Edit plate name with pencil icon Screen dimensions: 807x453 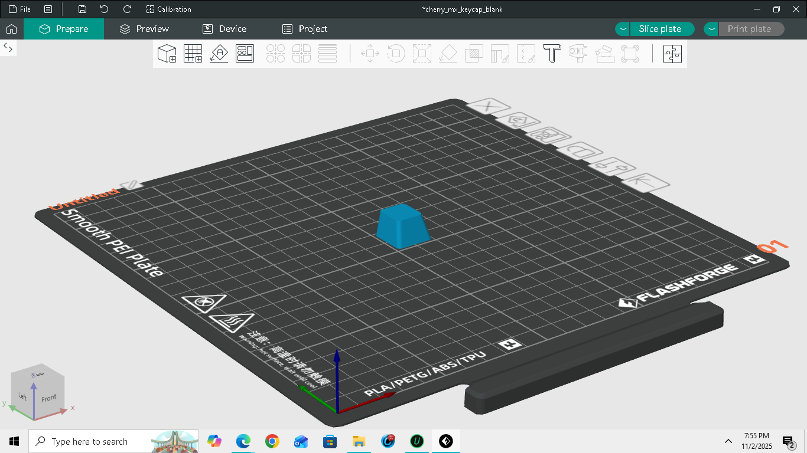pyautogui.click(x=131, y=185)
